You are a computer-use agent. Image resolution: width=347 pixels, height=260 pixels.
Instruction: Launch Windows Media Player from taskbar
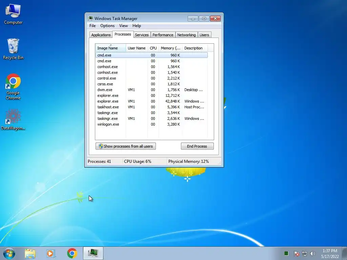[51, 253]
